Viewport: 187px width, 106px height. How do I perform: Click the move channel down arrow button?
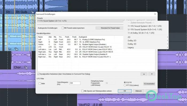point(151,74)
